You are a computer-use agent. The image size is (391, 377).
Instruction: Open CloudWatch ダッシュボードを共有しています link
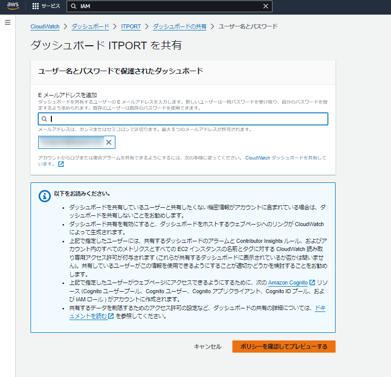pos(286,158)
